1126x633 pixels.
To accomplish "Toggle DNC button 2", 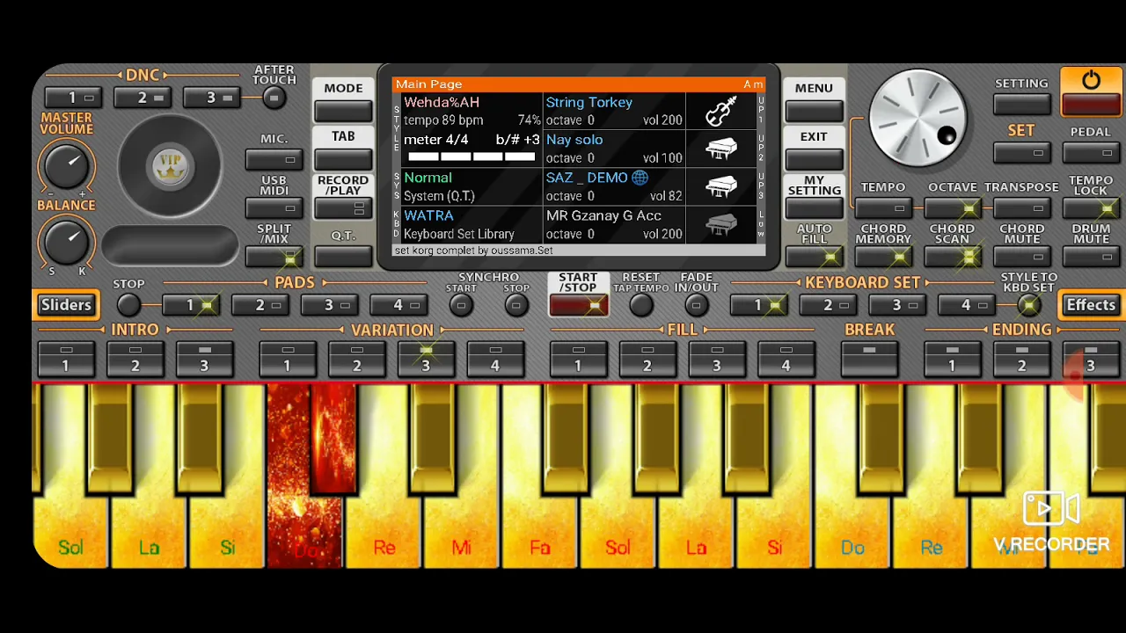I will 143,98.
